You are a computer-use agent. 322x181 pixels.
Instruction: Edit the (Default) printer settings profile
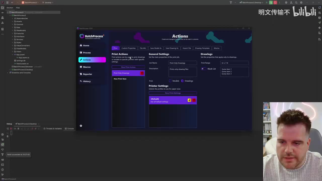pyautogui.click(x=189, y=100)
